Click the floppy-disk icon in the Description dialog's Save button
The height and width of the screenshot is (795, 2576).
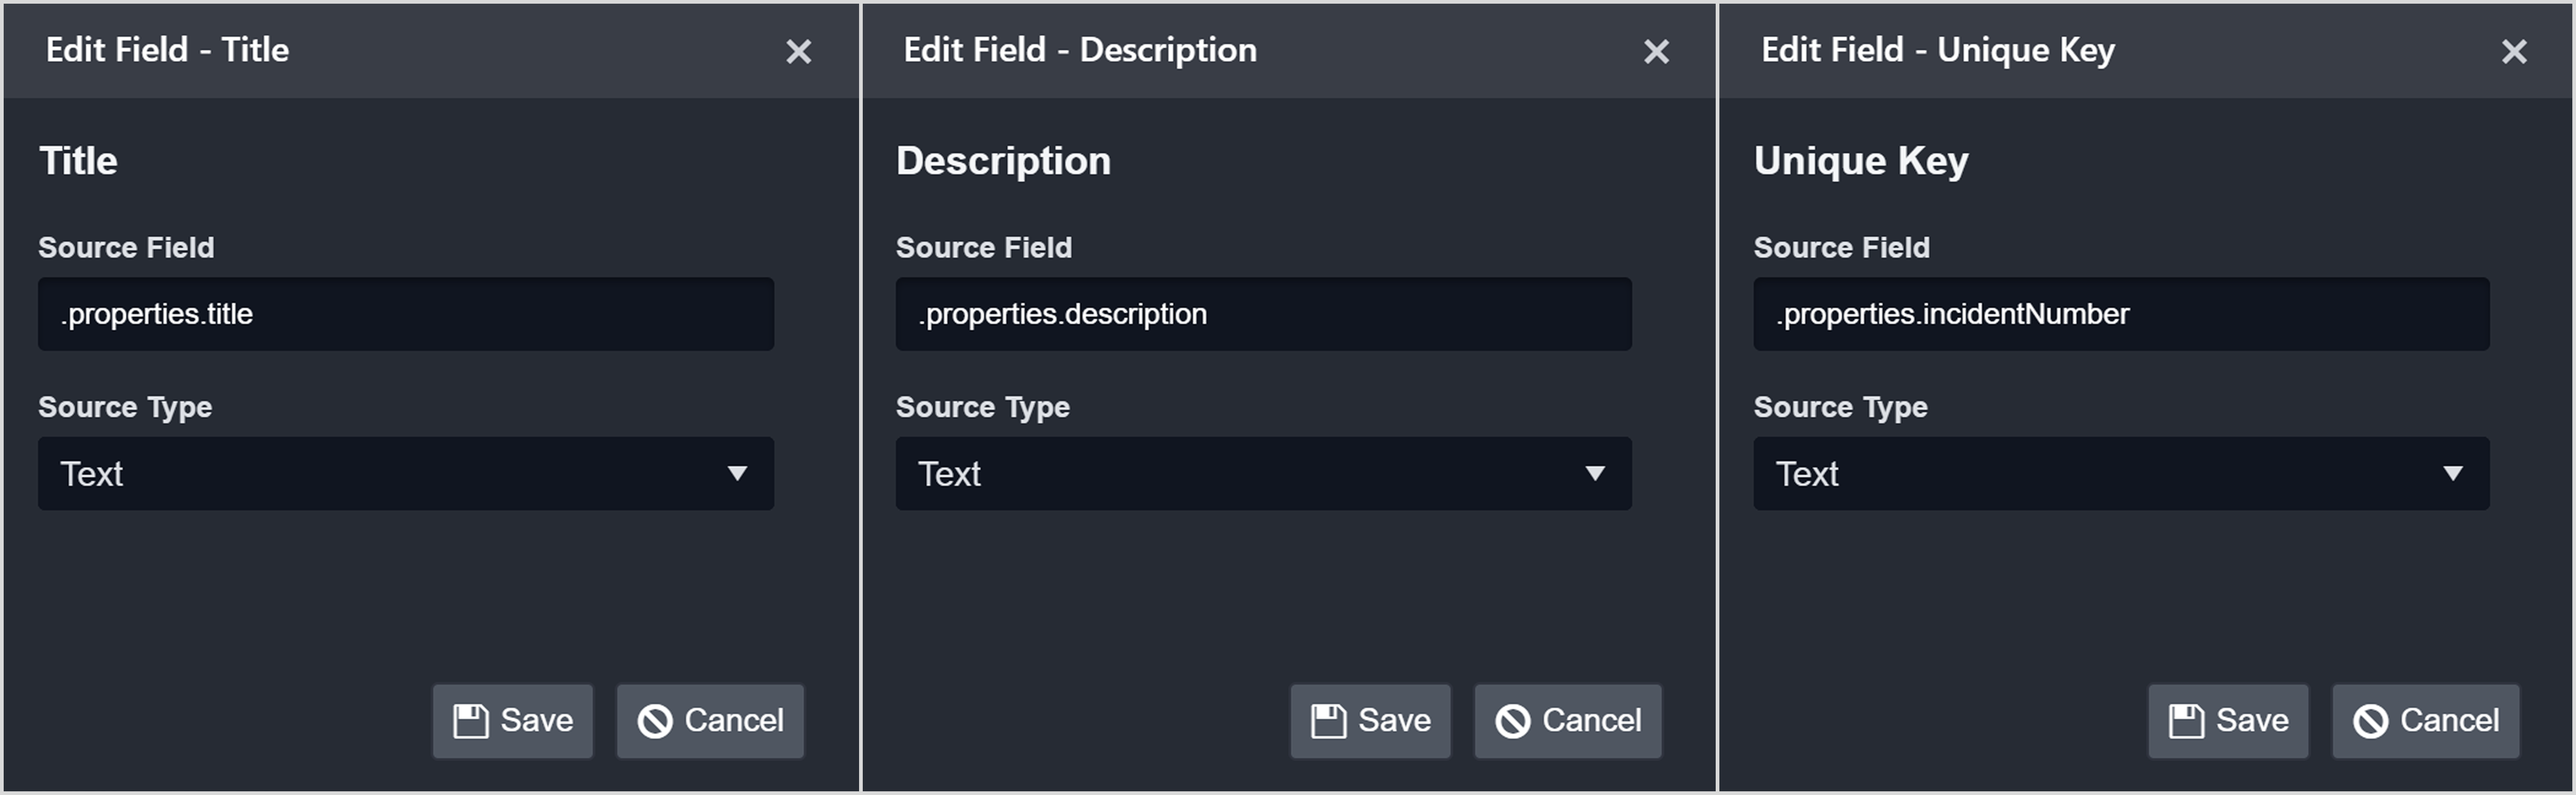[1328, 721]
